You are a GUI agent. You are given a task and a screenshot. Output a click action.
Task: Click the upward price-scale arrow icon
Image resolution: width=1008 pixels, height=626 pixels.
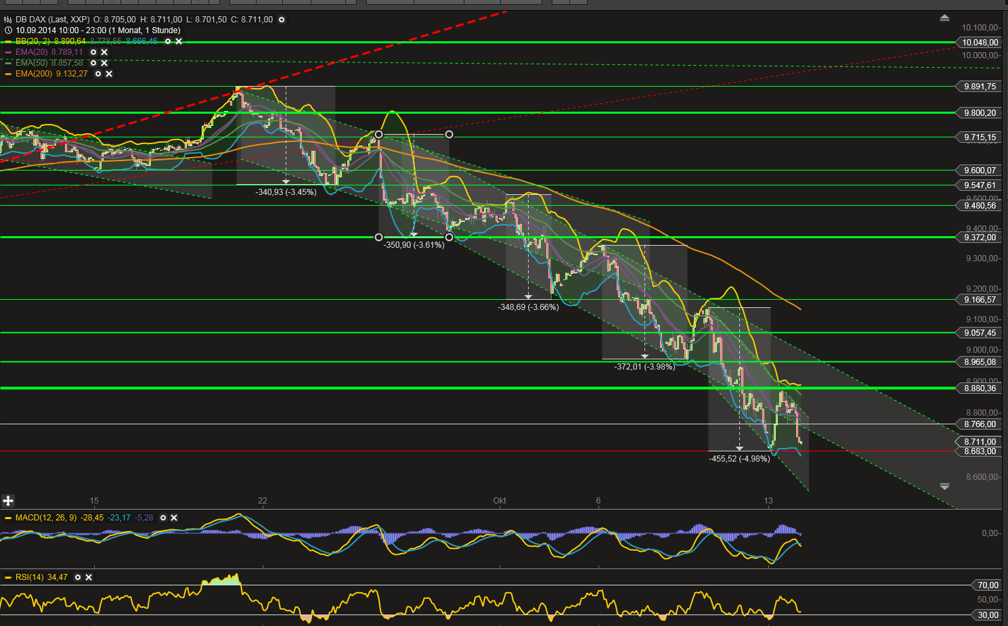[944, 18]
